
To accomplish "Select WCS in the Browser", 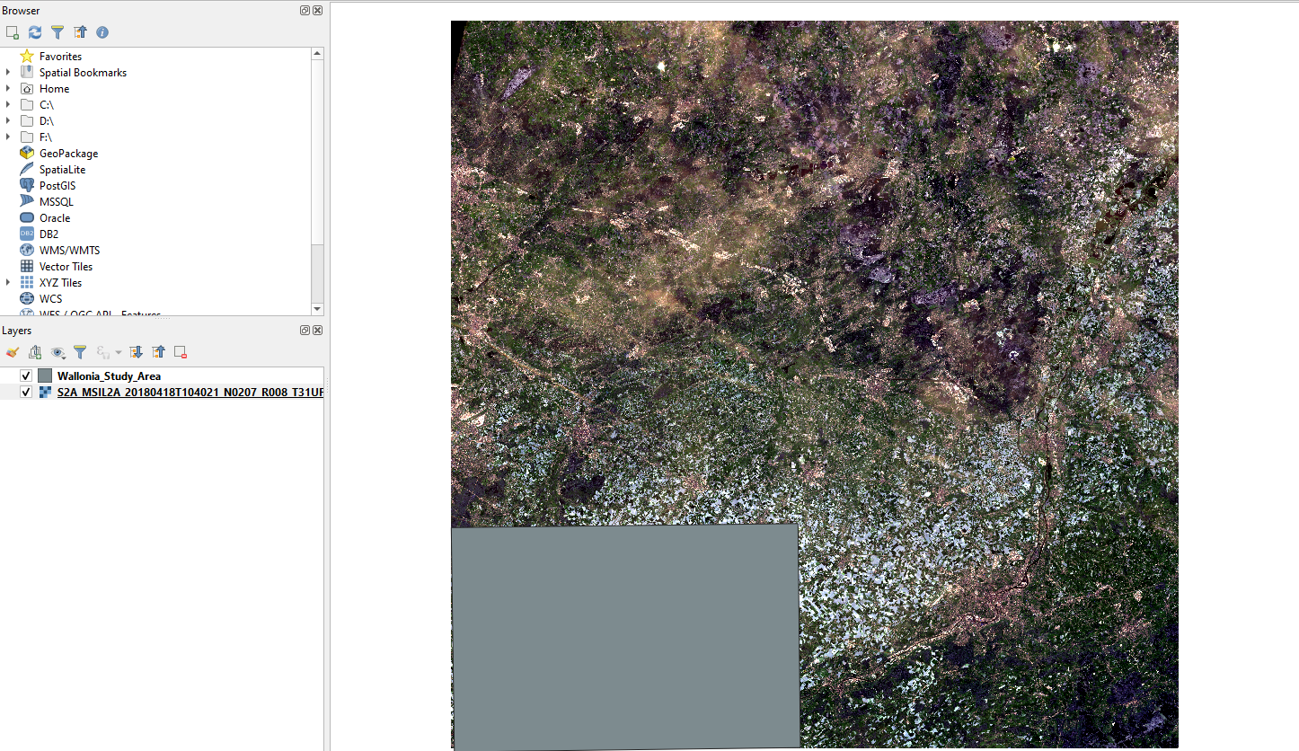I will pyautogui.click(x=49, y=299).
